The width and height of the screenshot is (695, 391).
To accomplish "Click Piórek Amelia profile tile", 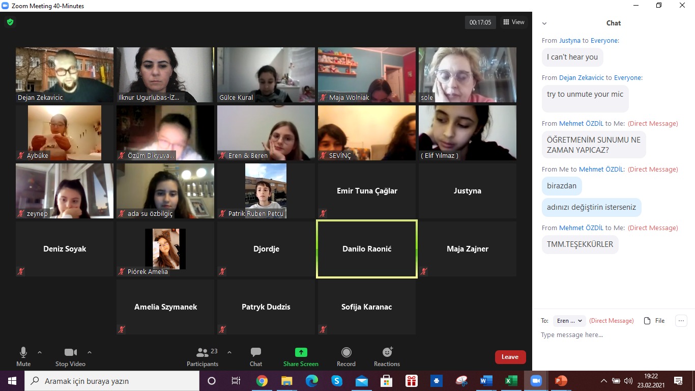I will 165,249.
